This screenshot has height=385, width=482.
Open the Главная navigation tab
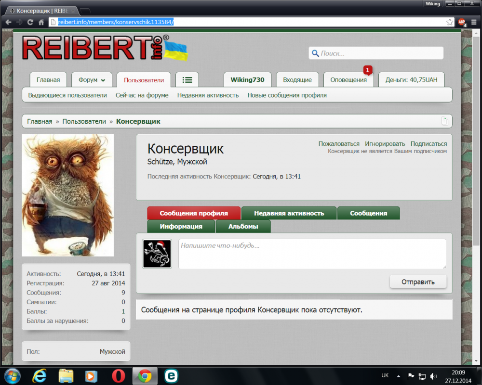tap(48, 80)
